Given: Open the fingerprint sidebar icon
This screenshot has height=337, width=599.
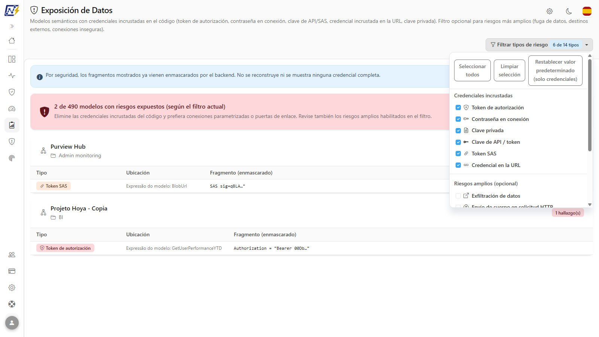Looking at the screenshot, I should [x=12, y=158].
